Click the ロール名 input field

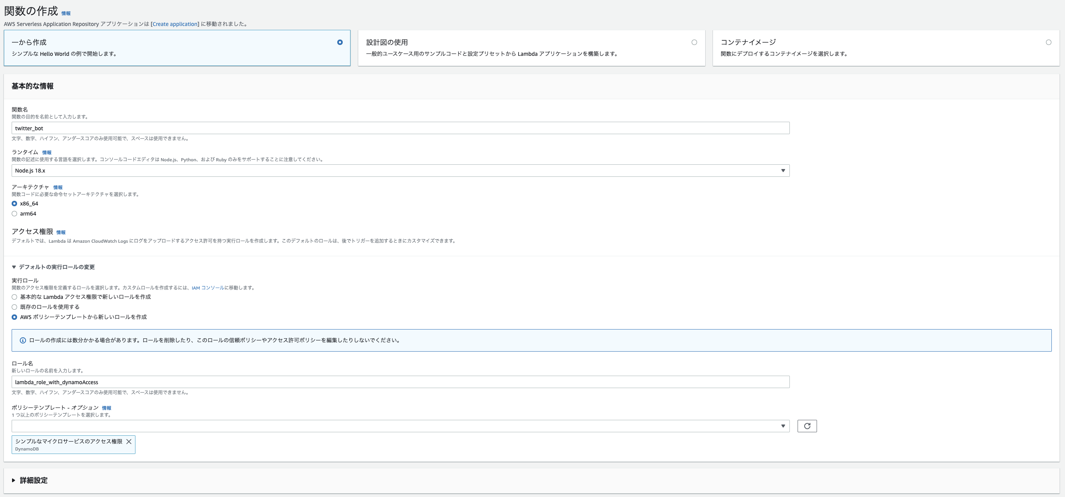(x=400, y=382)
